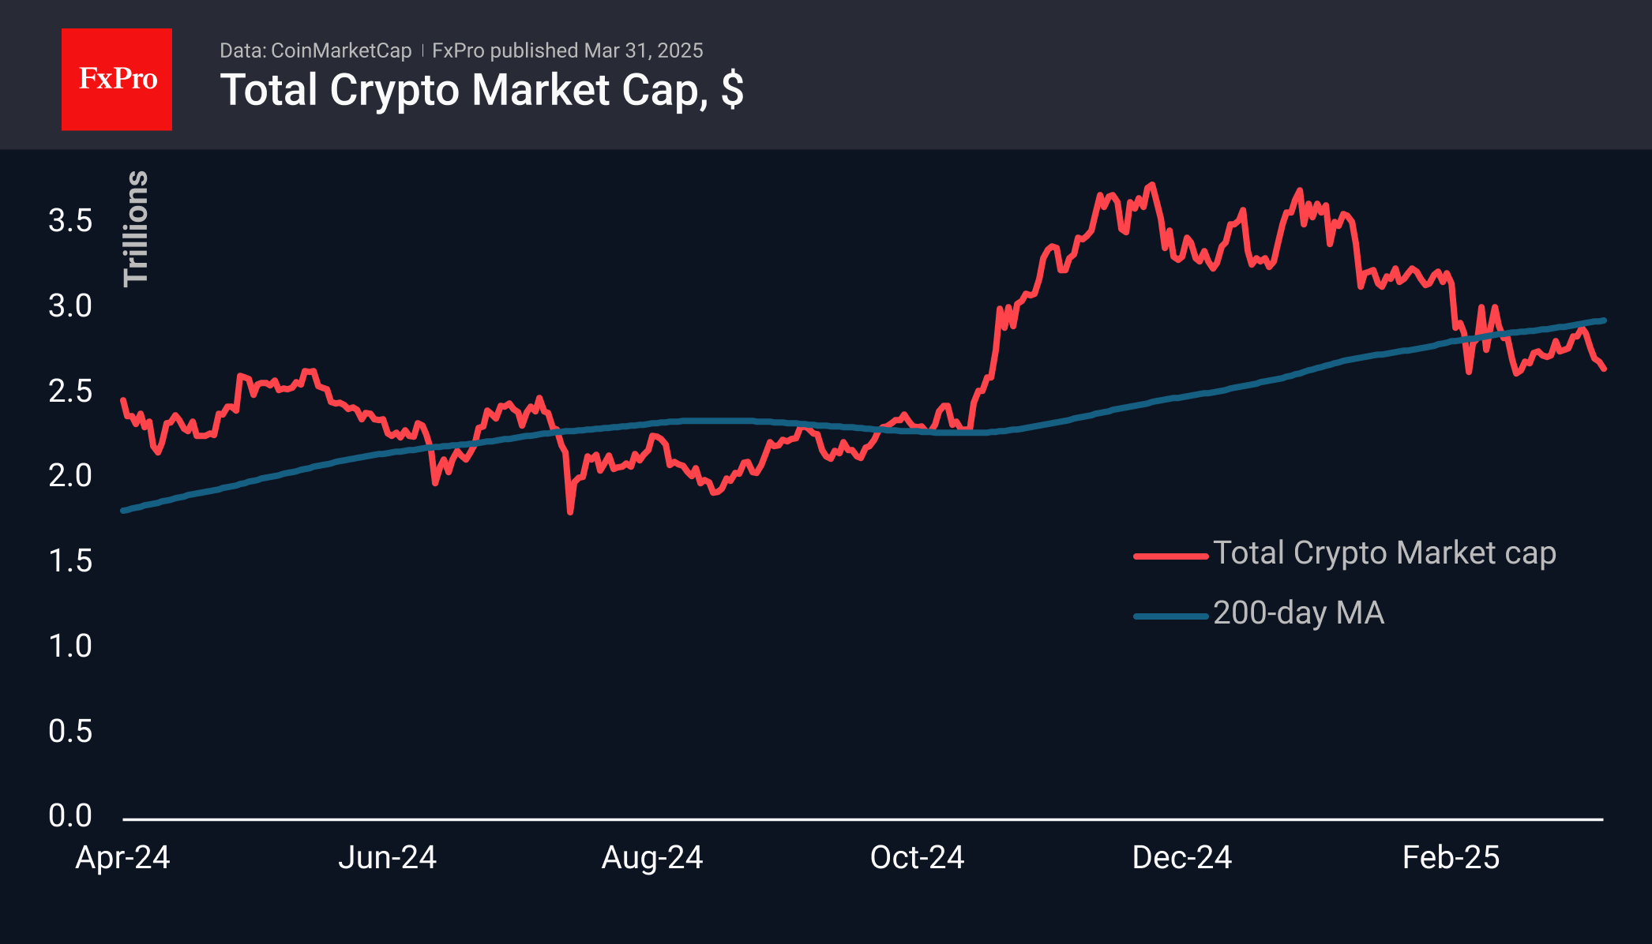
Task: Click the 2.0 y-axis tick label
Action: click(x=70, y=476)
